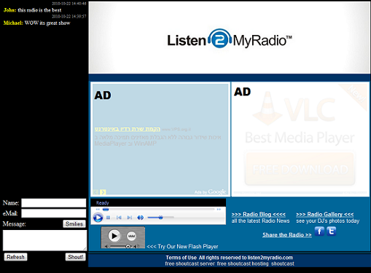Refresh the shoutbox chat
The image size is (371, 273).
coord(15,257)
